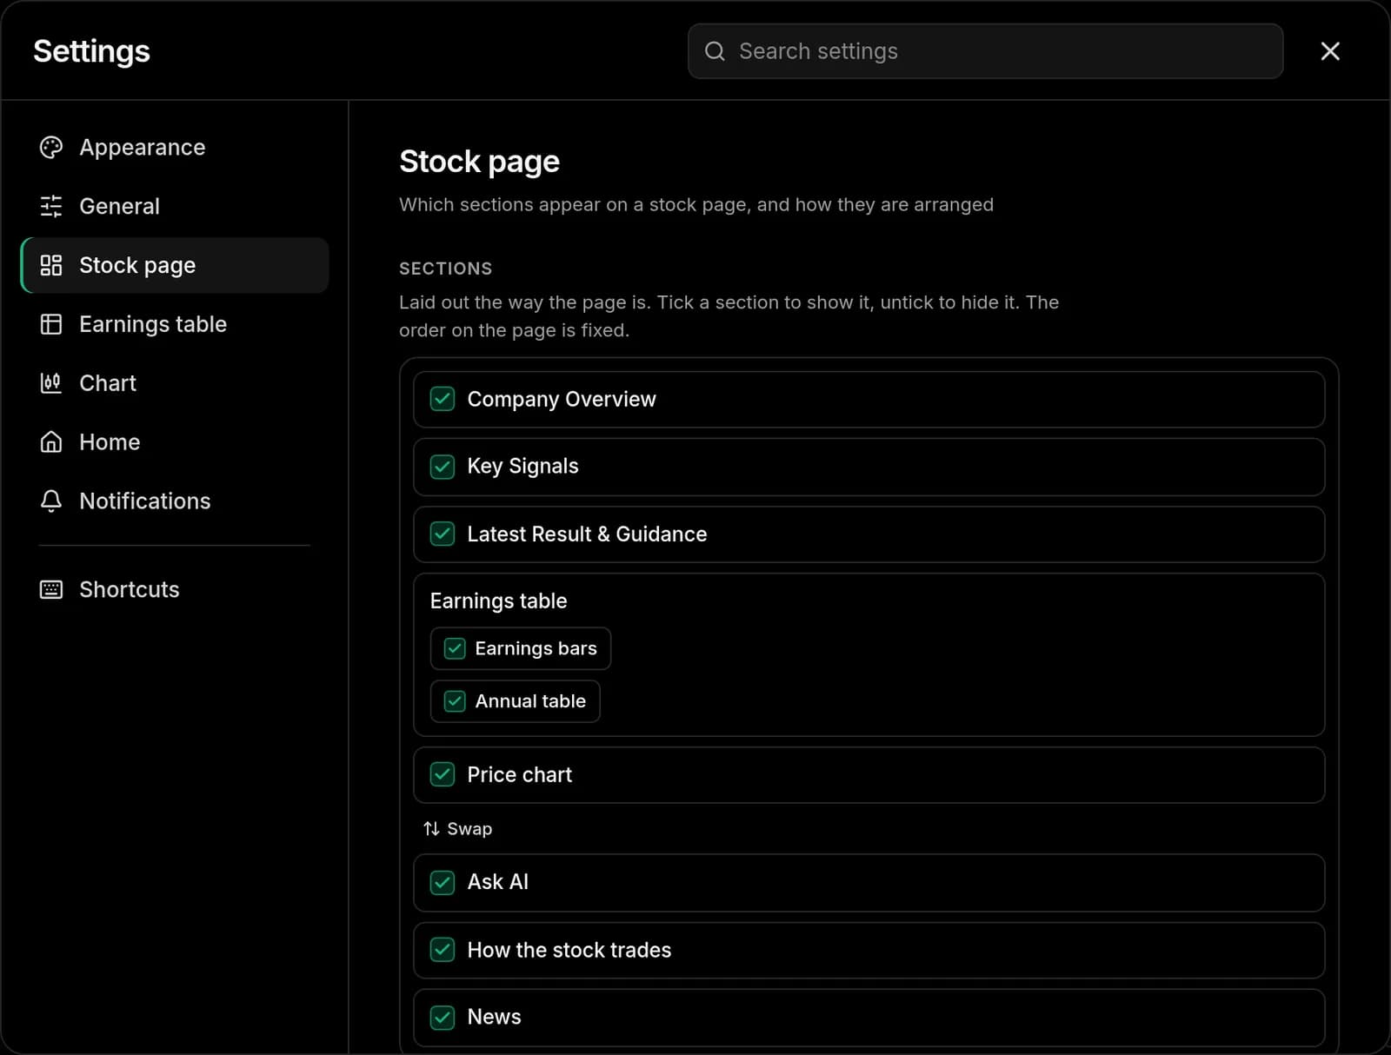Switch to the General settings tab
The width and height of the screenshot is (1391, 1055).
(175, 207)
